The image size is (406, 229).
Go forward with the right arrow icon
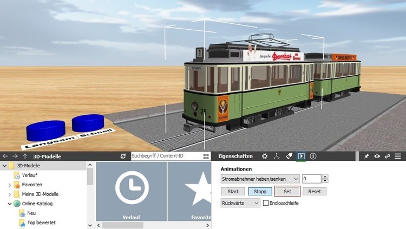click(x=15, y=156)
